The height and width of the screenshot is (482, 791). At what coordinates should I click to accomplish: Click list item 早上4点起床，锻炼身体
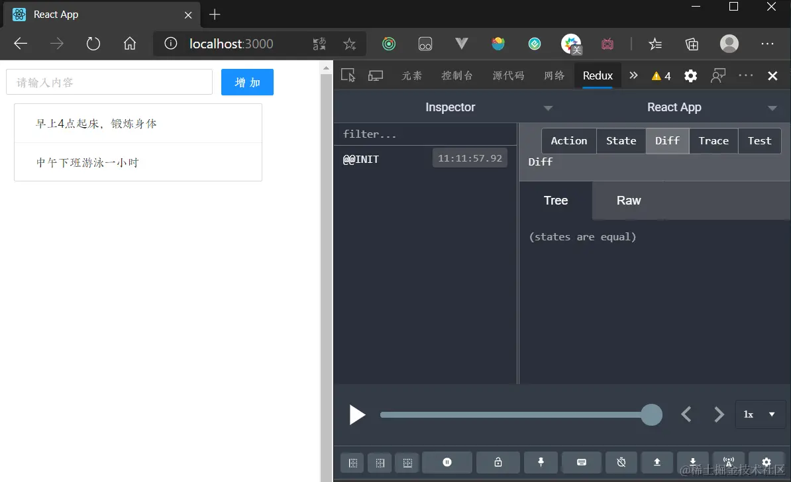[x=138, y=124]
